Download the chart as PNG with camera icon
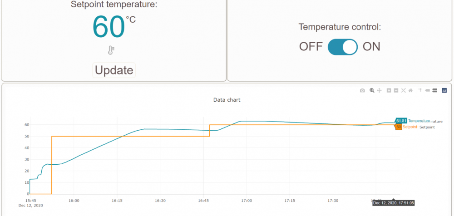Viewport: 454px width, 216px height. [x=362, y=91]
